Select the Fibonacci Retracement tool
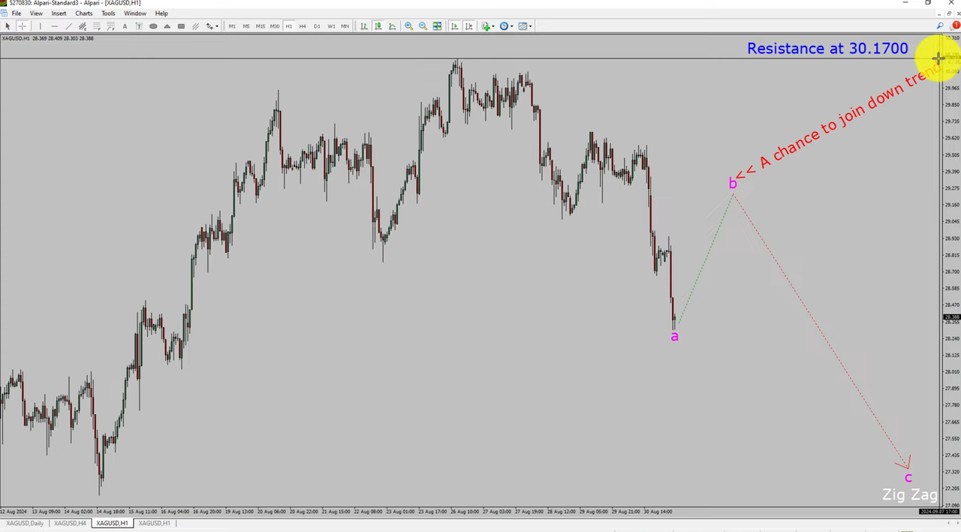 (x=96, y=26)
